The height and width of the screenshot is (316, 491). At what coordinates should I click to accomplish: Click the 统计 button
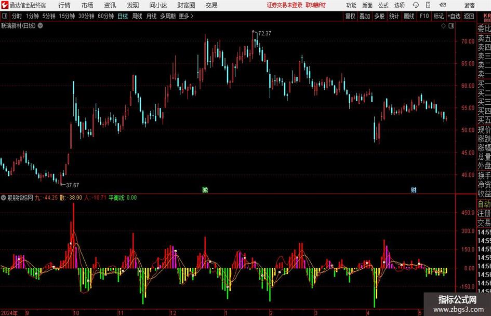click(394, 16)
